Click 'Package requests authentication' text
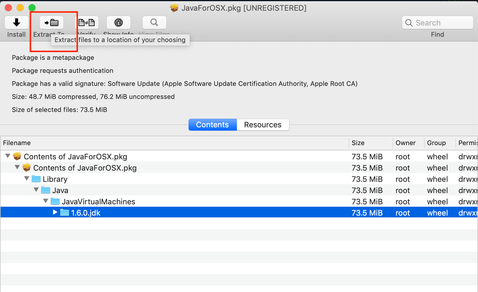The height and width of the screenshot is (292, 478). pyautogui.click(x=63, y=70)
